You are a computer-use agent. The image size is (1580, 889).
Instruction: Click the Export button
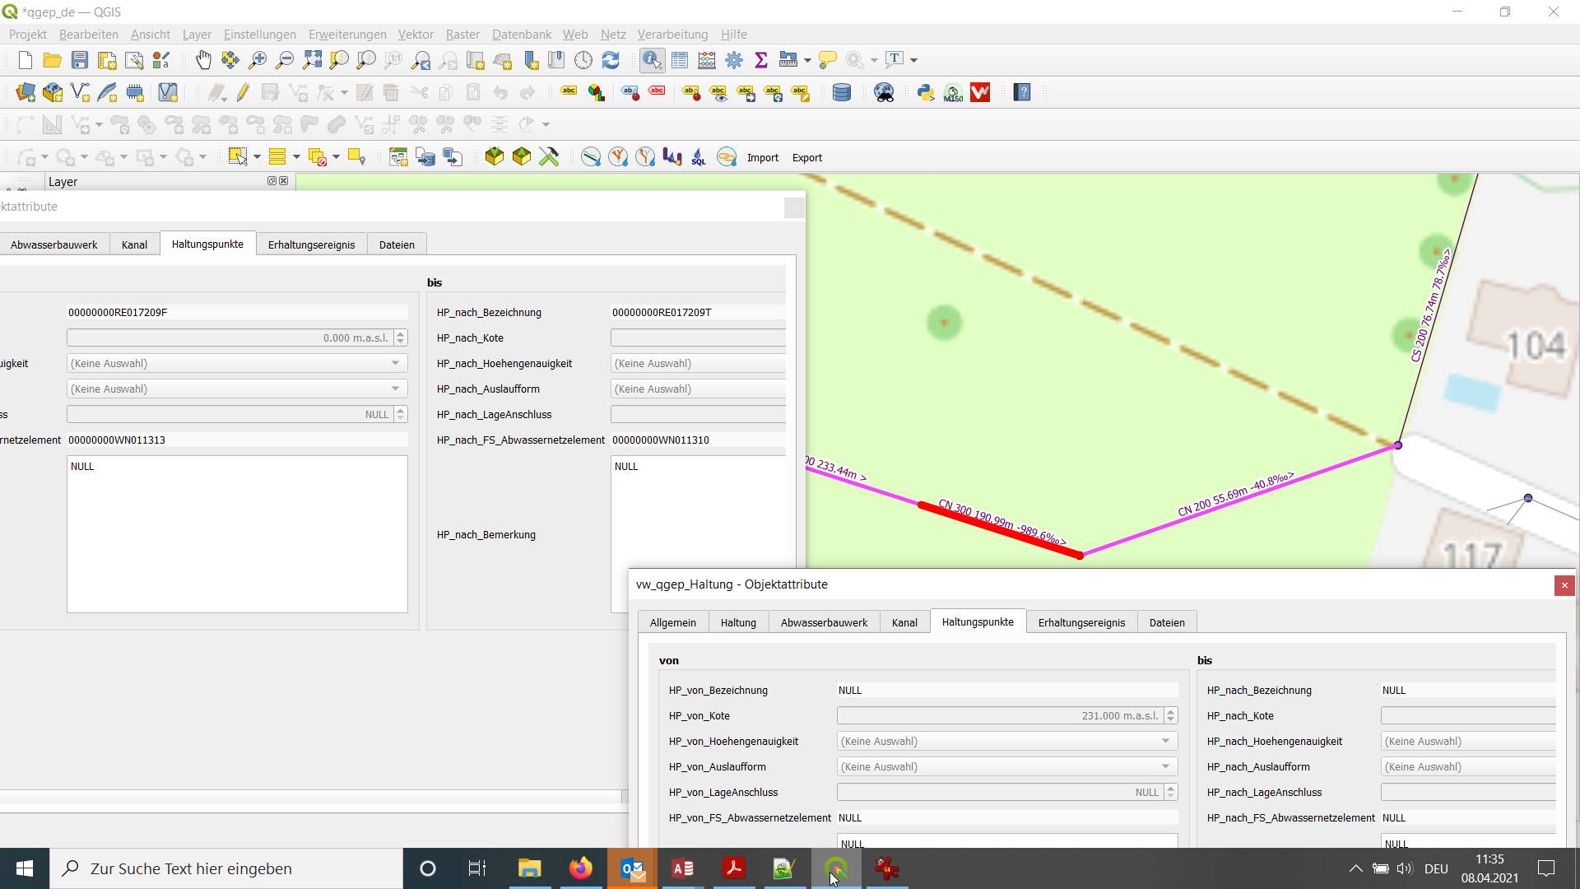click(x=806, y=158)
